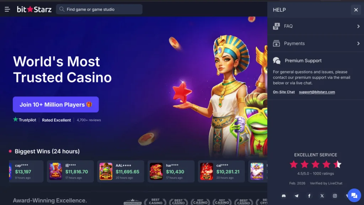Expand the FAQ section chevron
Screen dimensions: 364x205
point(358,26)
